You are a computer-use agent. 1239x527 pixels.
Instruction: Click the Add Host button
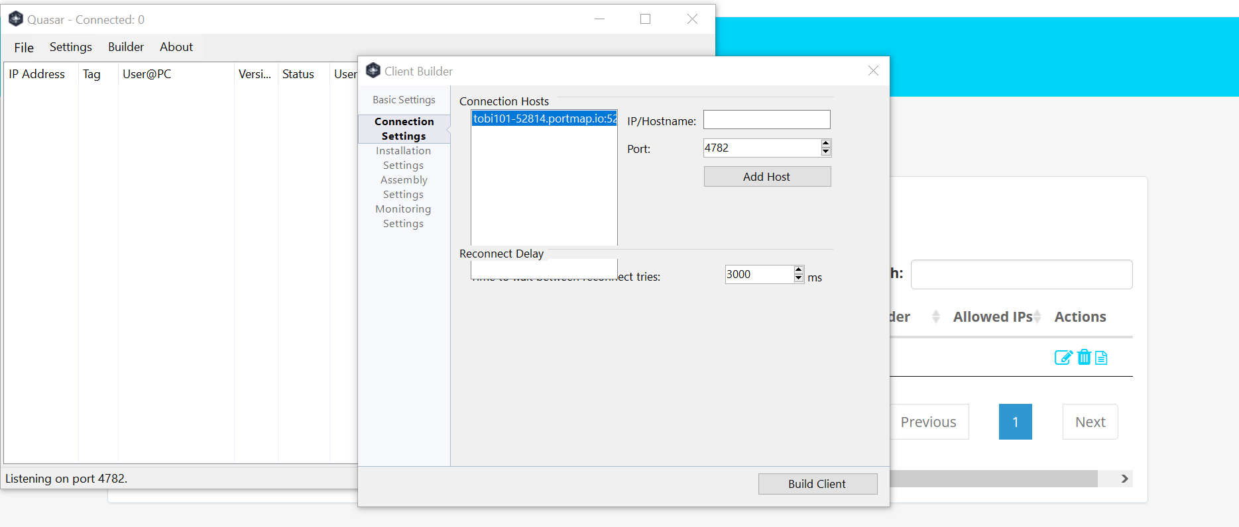click(767, 177)
